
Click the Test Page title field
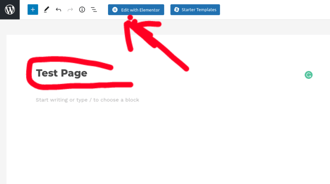pyautogui.click(x=61, y=73)
